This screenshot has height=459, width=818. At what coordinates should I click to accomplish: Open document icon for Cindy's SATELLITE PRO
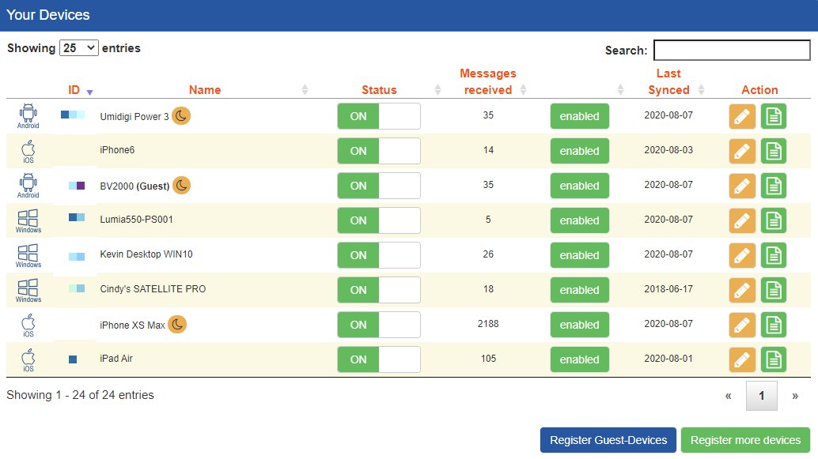774,290
